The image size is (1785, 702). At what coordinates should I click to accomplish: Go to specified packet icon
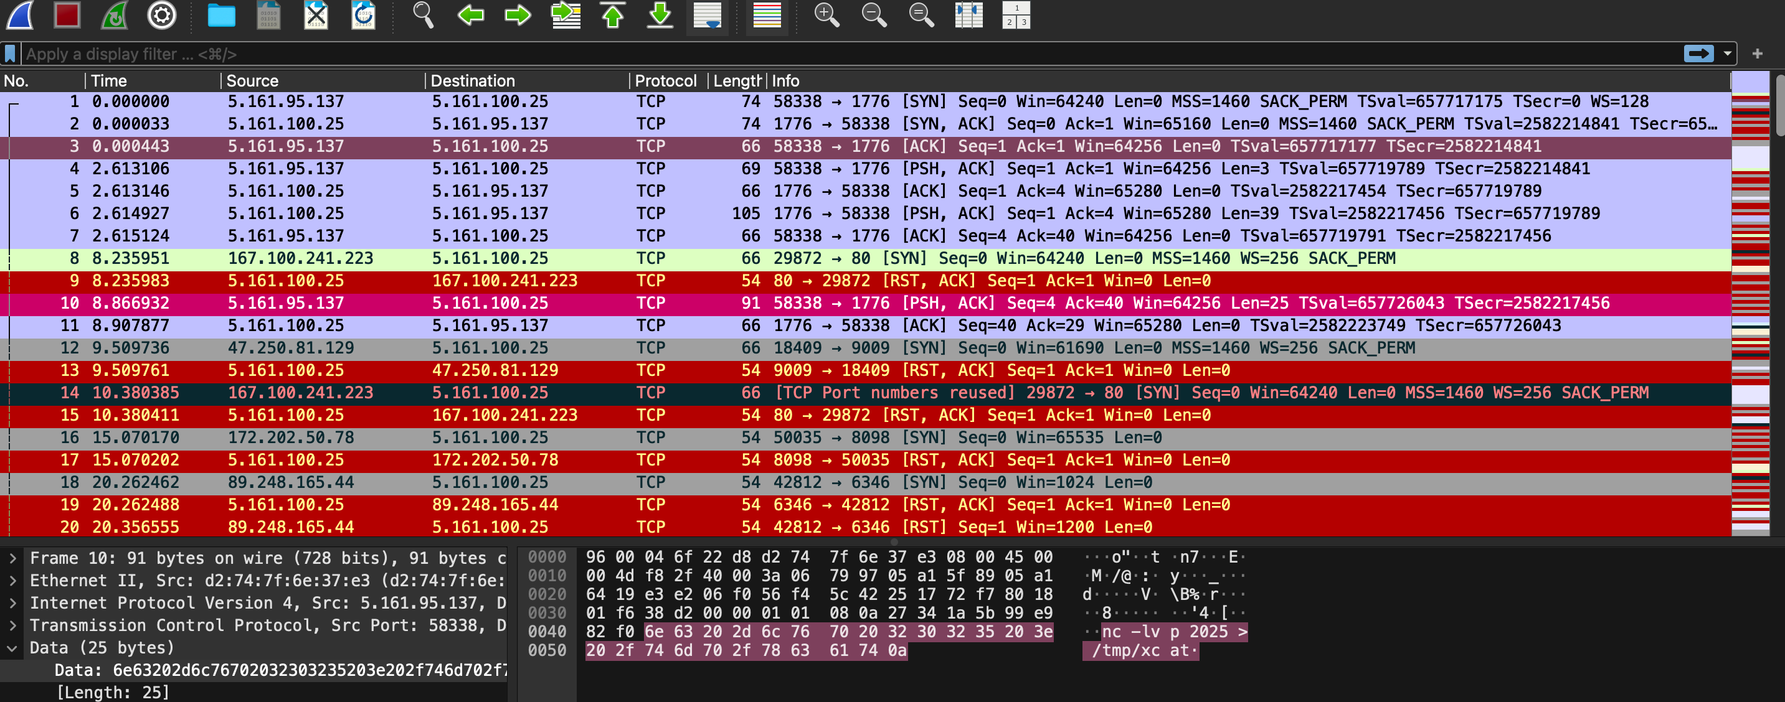point(566,14)
